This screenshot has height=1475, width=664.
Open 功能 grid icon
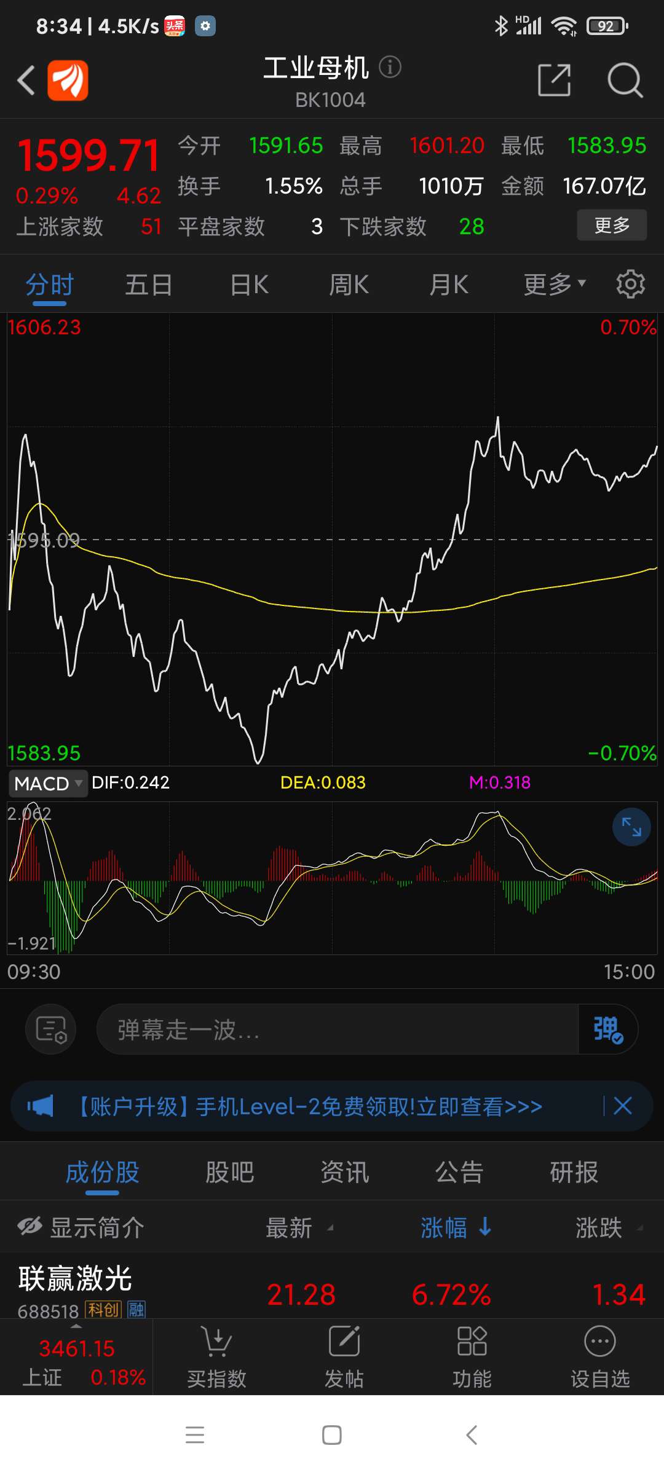pyautogui.click(x=472, y=1341)
